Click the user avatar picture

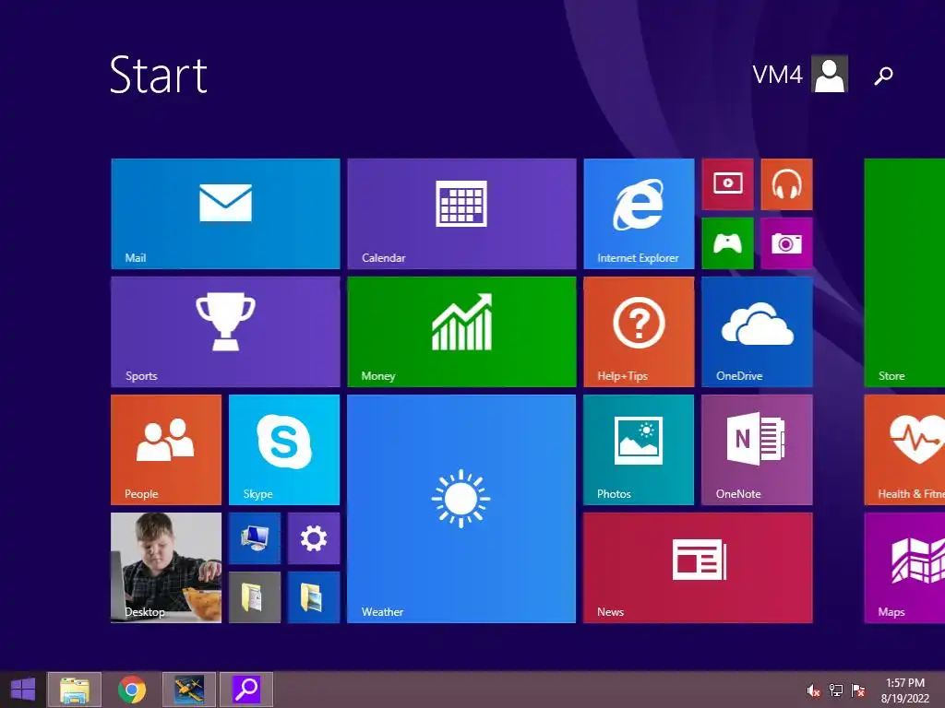(x=830, y=74)
